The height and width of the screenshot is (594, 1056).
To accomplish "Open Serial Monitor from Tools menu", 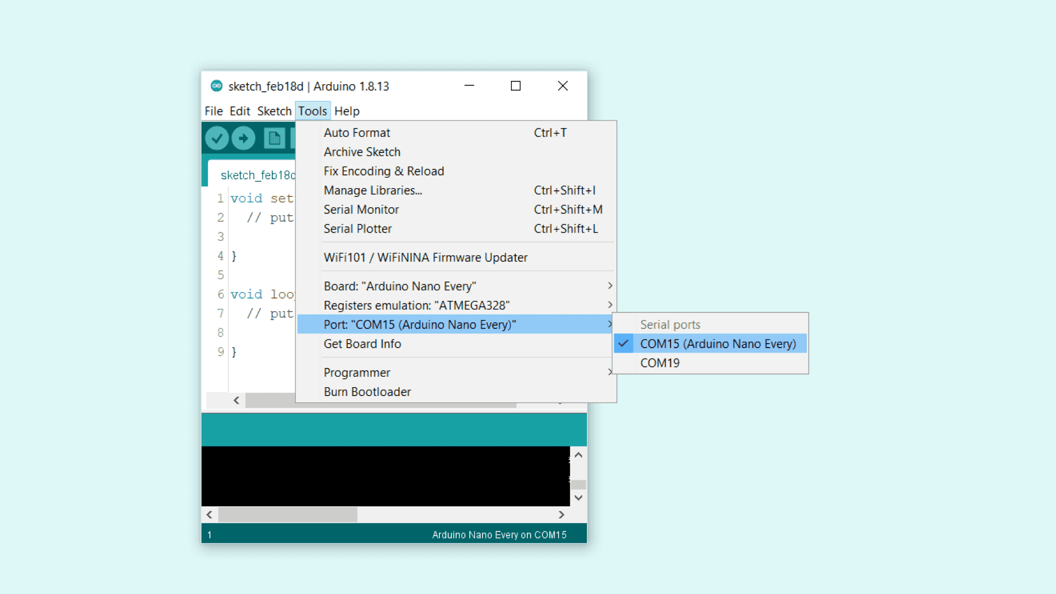I will tap(361, 210).
